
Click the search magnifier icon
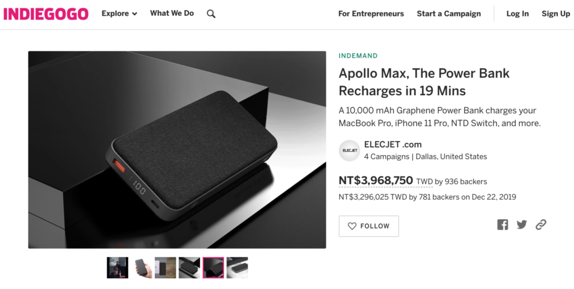click(x=211, y=14)
